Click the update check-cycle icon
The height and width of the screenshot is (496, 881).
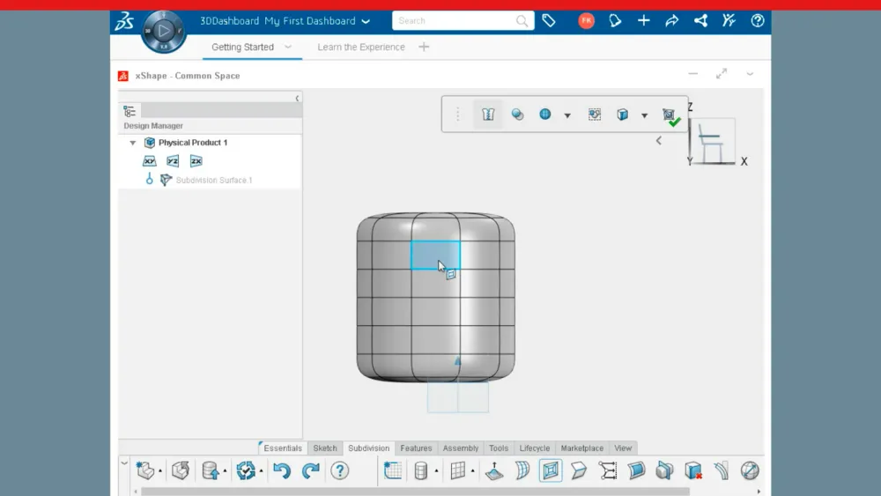[x=246, y=470]
